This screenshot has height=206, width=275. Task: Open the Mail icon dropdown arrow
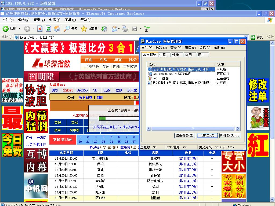[x=119, y=29]
